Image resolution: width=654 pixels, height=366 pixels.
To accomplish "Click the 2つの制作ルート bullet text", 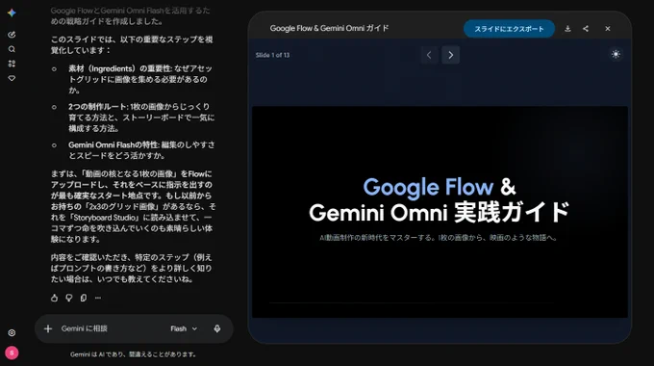I will 141,118.
